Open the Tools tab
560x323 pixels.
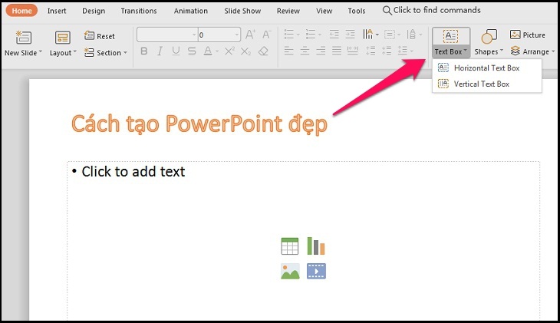click(x=357, y=11)
